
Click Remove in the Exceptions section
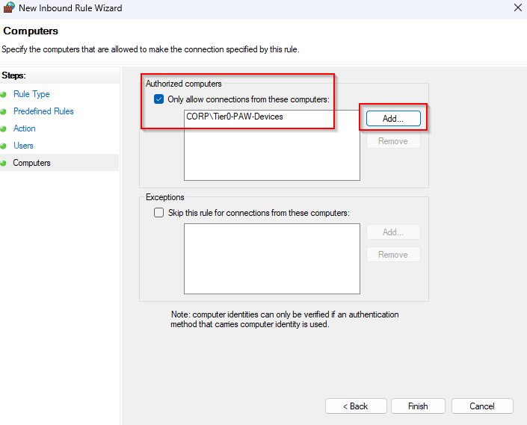coord(392,255)
